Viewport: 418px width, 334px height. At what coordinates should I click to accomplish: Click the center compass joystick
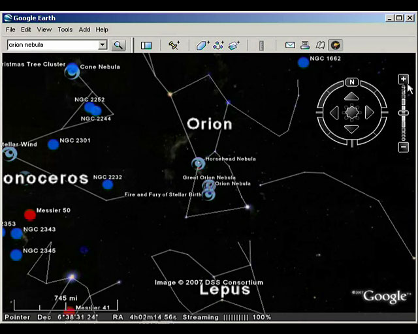[352, 112]
